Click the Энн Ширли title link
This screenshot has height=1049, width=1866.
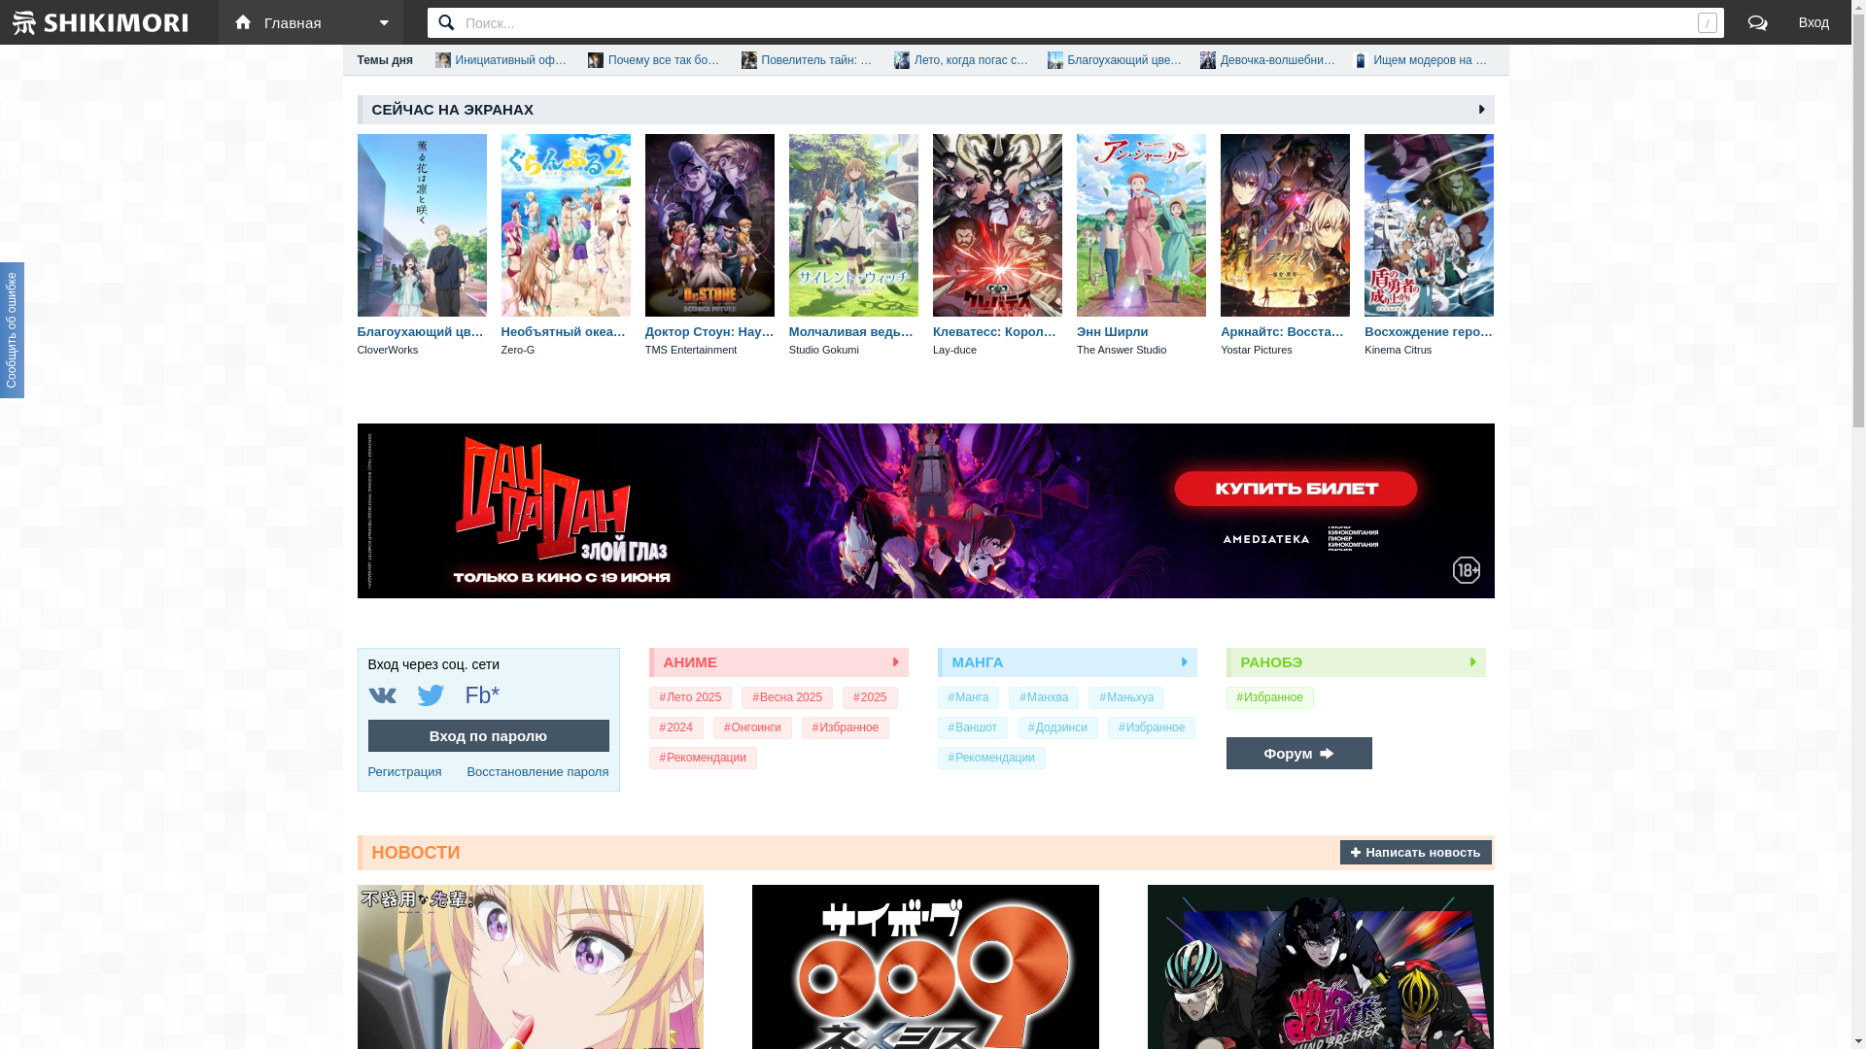pyautogui.click(x=1112, y=332)
